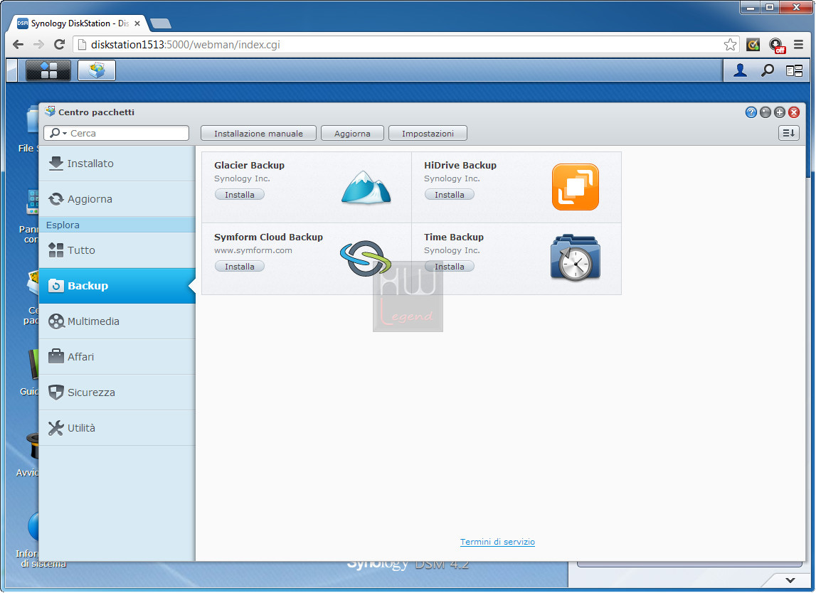Install Symform Cloud Backup
The height and width of the screenshot is (593, 816).
tap(239, 267)
